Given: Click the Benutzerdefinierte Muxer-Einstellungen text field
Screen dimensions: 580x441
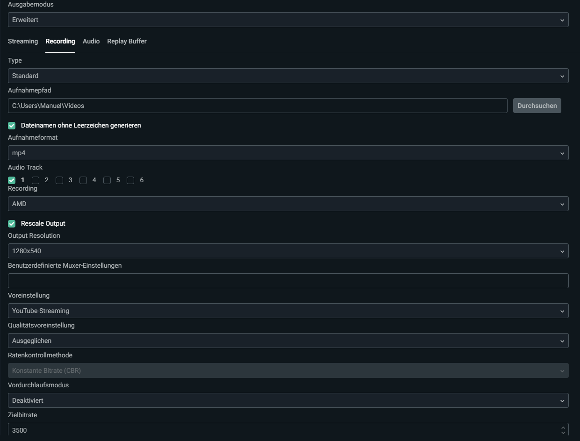Looking at the screenshot, I should tap(288, 281).
